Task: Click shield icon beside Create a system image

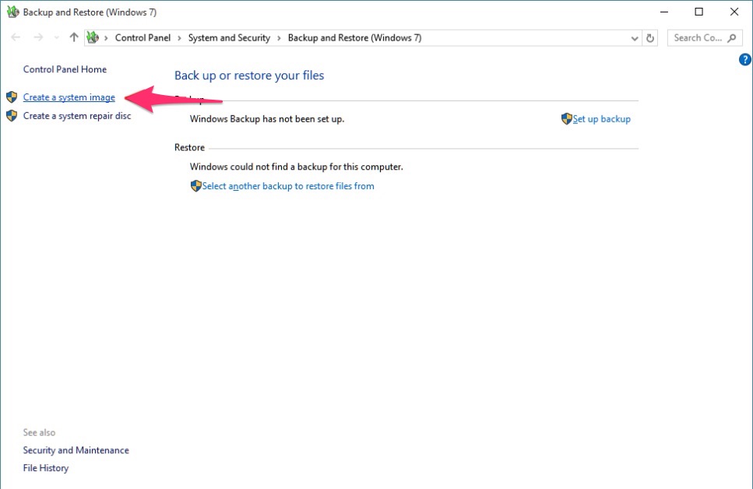Action: (12, 97)
